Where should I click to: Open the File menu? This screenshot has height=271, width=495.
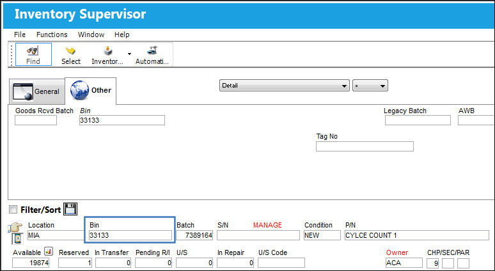click(20, 35)
